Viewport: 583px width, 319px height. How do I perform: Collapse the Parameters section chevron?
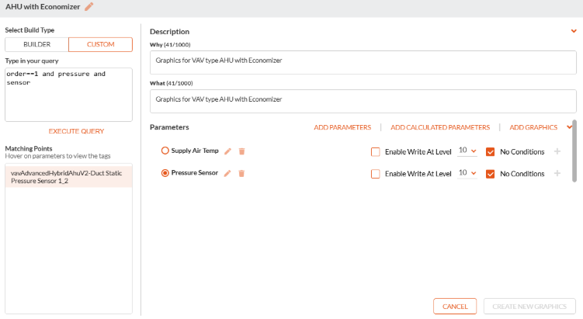click(x=569, y=127)
